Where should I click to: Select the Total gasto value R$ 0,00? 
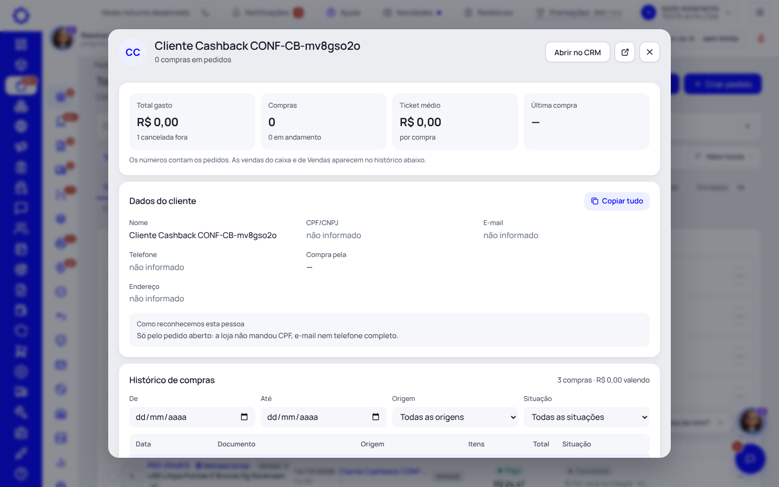[157, 122]
